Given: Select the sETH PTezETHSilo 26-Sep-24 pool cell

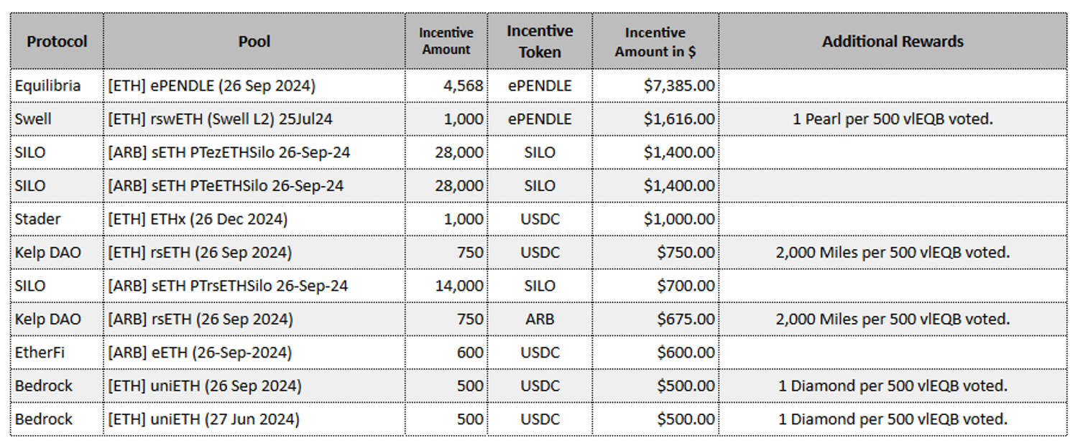Looking at the screenshot, I should point(229,153).
